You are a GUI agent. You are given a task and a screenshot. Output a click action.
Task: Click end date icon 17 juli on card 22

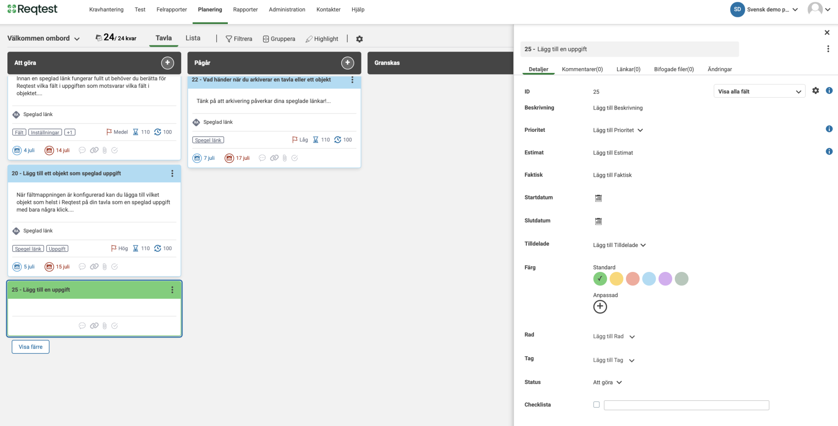pos(230,158)
